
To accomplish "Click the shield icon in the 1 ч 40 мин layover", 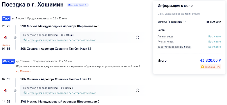I will [x=25, y=93].
